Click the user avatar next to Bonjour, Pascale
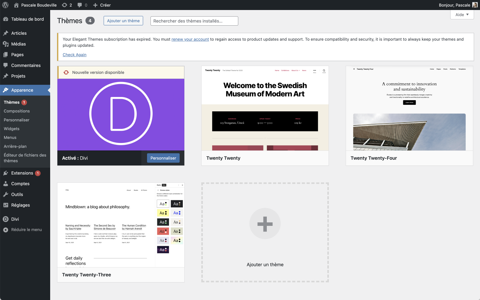The width and height of the screenshot is (480, 300). click(475, 5)
